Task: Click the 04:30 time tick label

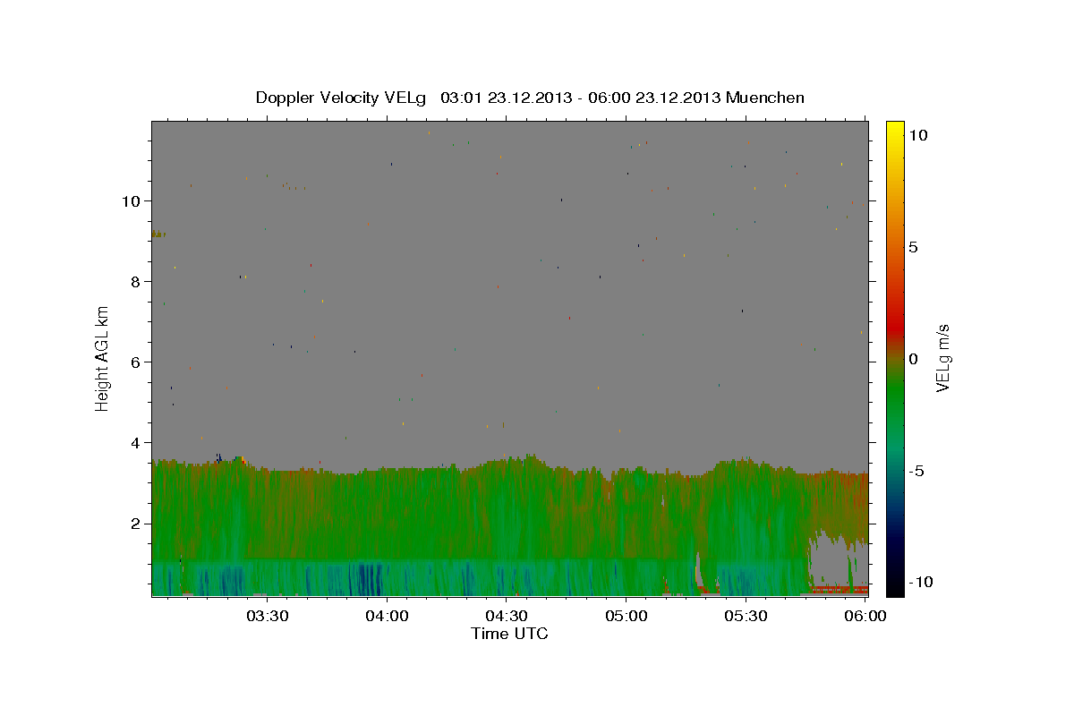Action: click(507, 616)
